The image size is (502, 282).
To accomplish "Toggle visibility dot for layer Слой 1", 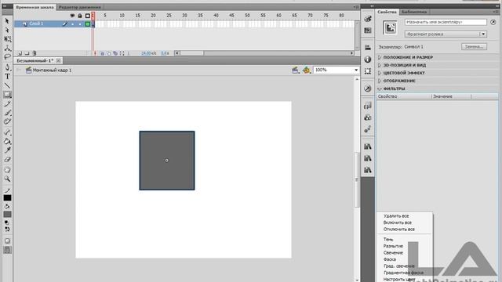I will (72, 24).
